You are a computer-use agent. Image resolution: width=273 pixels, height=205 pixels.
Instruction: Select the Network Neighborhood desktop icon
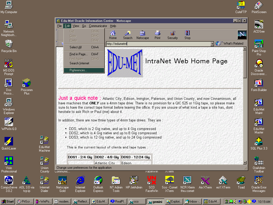coord(9,28)
